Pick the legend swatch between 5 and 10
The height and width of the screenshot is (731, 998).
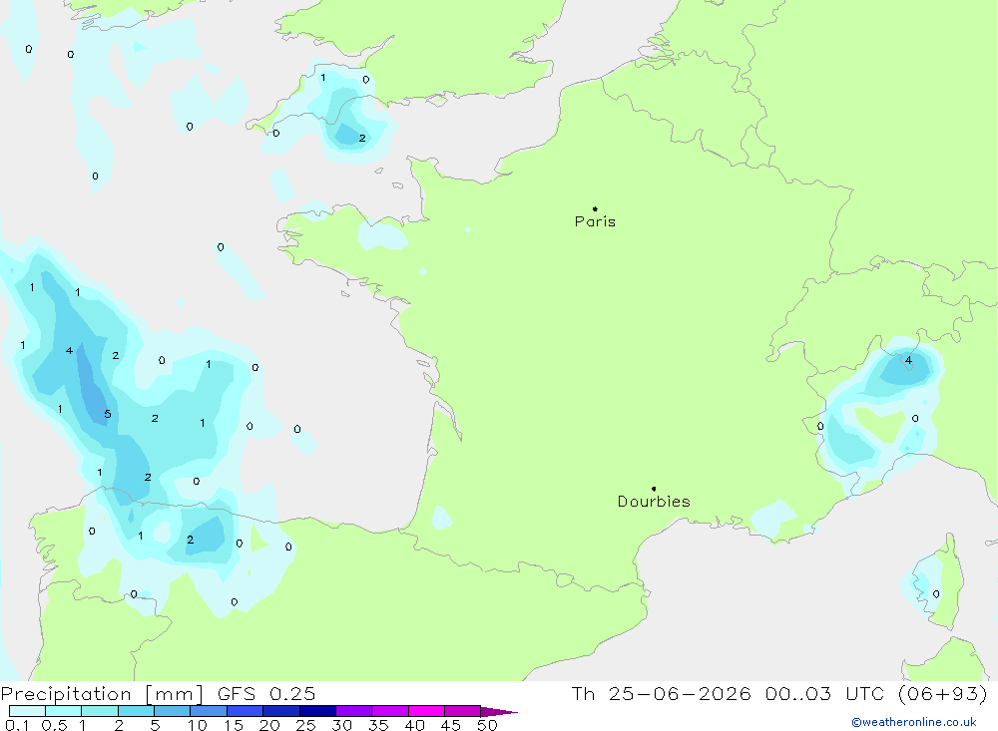coord(172,711)
